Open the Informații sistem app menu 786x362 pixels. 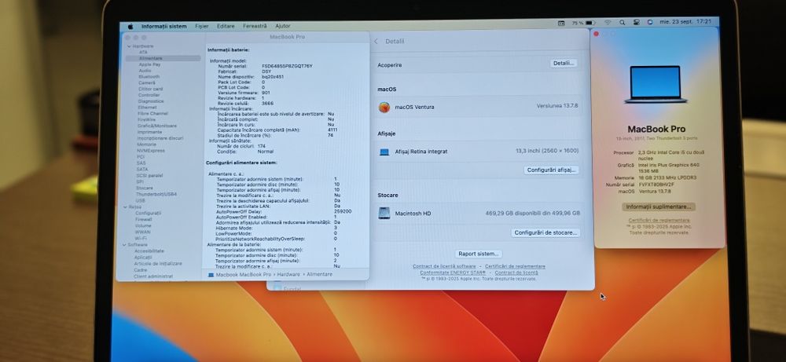tap(164, 26)
